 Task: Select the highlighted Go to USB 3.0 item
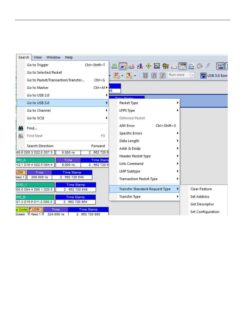click(62, 103)
